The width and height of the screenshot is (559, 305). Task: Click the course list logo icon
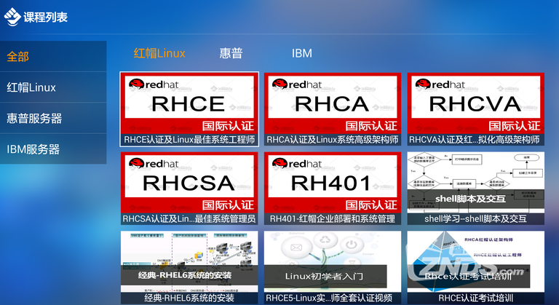point(12,17)
